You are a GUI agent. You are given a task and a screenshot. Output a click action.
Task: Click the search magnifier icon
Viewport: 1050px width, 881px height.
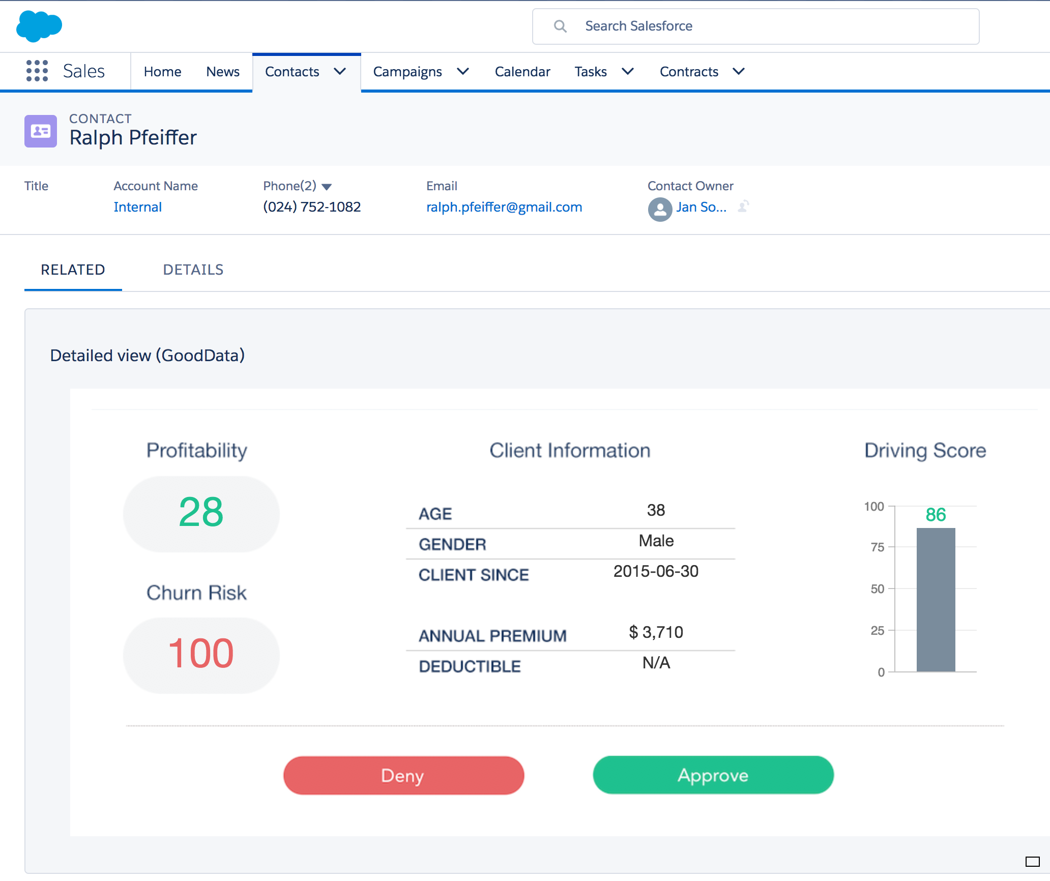tap(560, 26)
